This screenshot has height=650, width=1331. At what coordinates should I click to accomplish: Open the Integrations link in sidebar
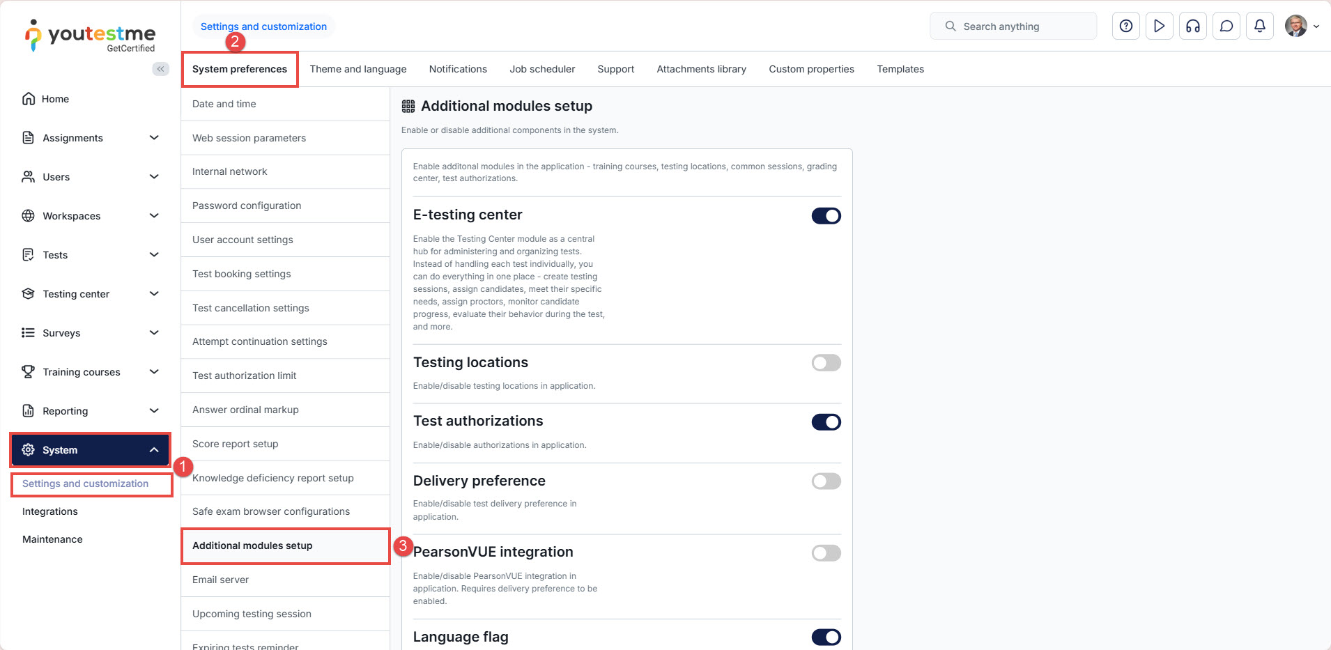coord(50,511)
